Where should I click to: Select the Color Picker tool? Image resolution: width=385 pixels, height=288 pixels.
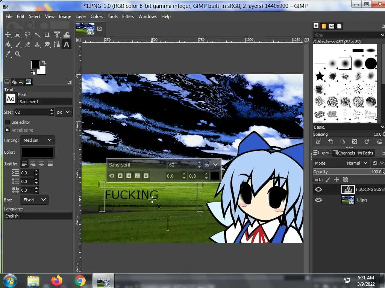click(8, 54)
